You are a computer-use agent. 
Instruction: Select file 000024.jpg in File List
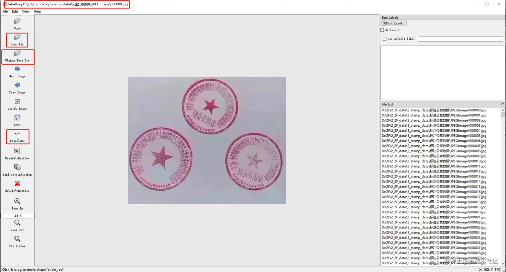click(x=434, y=232)
